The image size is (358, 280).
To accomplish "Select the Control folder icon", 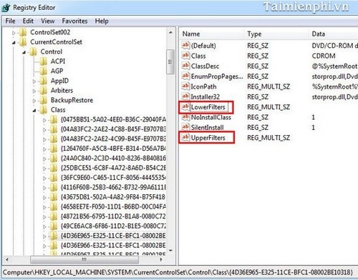I will pos(33,51).
